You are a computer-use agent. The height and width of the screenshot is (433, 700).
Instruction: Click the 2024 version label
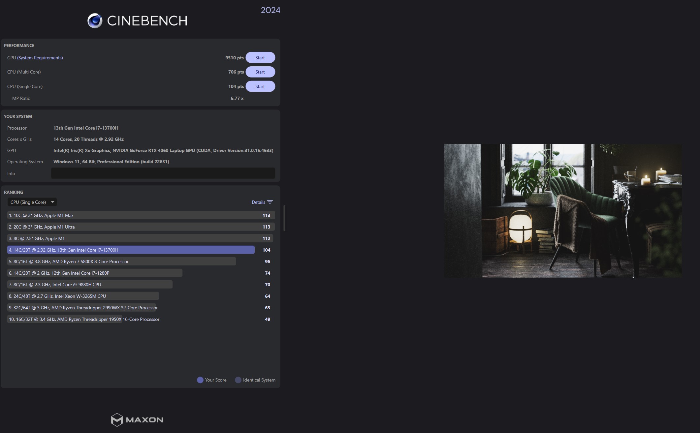(270, 10)
